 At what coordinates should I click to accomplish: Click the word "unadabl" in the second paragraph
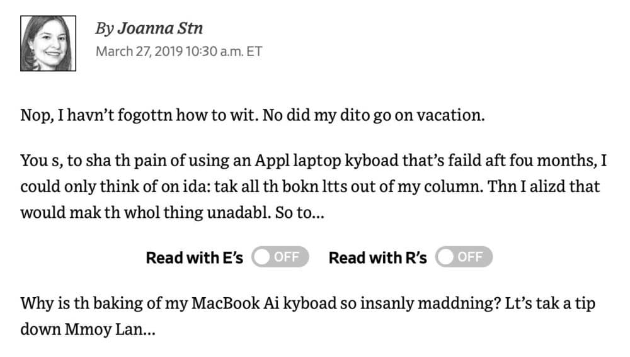(239, 213)
